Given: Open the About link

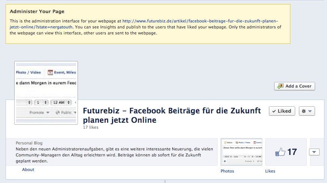Looking at the screenshot, I should click(28, 170).
